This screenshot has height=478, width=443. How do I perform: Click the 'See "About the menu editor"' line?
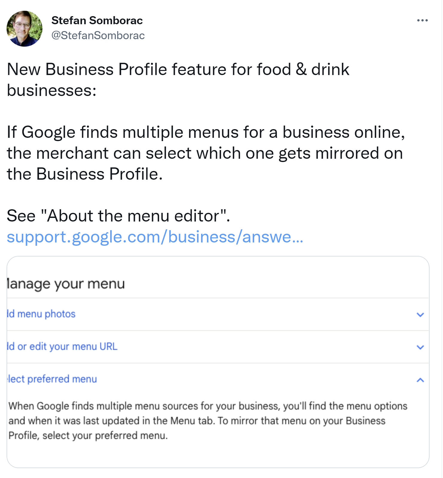click(118, 216)
